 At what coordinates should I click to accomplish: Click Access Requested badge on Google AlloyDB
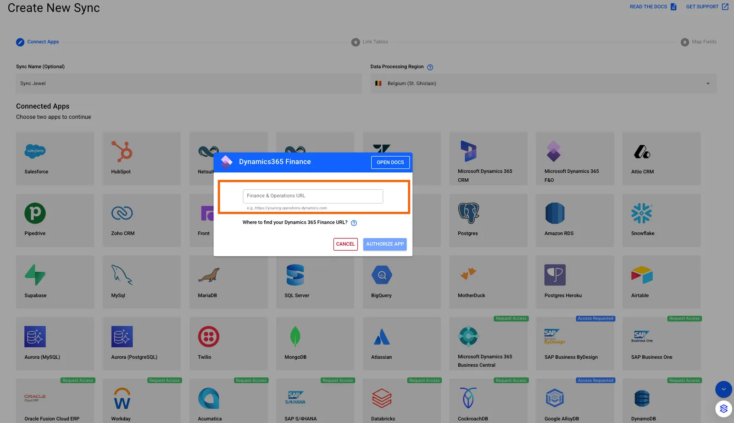(595, 380)
